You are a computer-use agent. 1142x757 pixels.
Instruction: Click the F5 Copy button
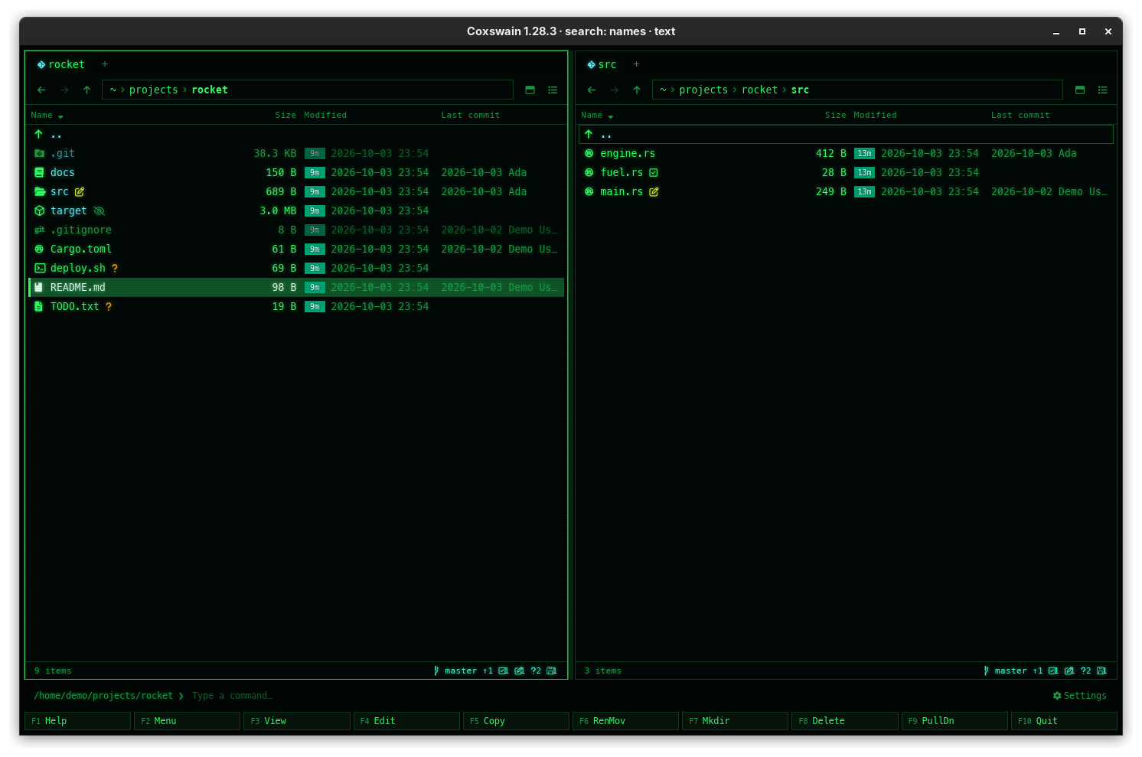pos(516,721)
